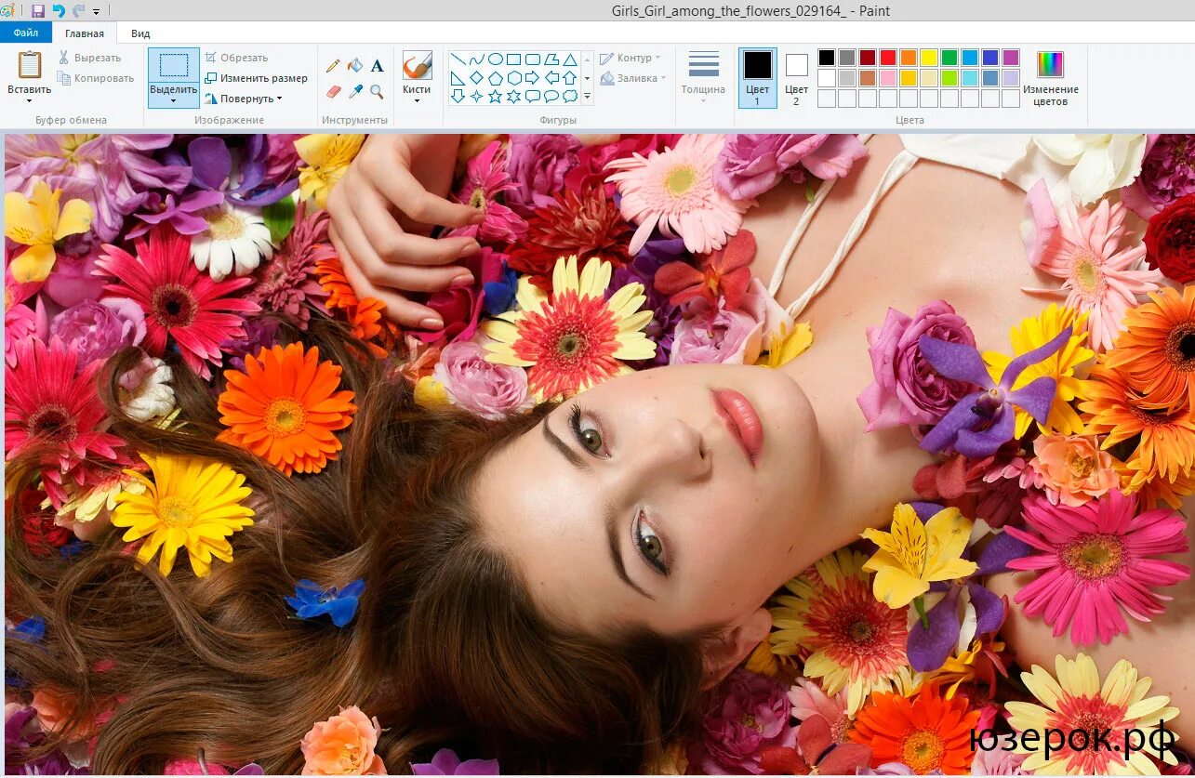The image size is (1195, 778).
Task: Open the Заливка fill dropdown
Action: click(x=663, y=78)
